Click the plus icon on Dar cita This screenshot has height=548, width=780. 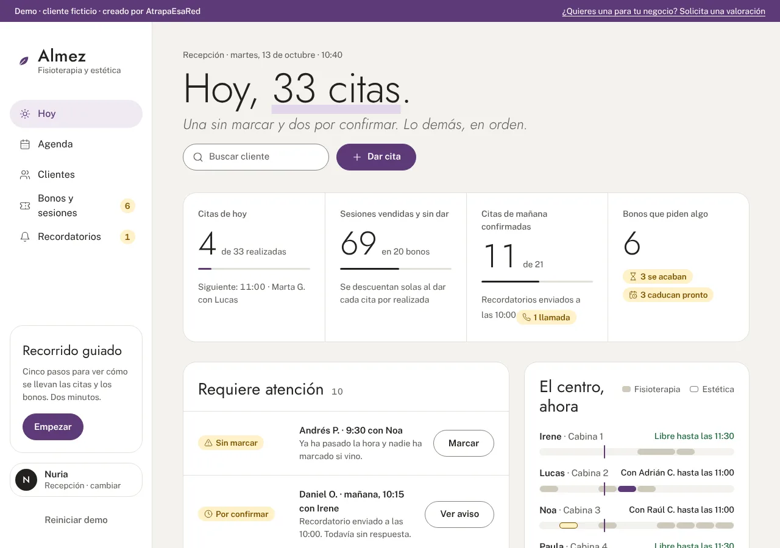[357, 157]
